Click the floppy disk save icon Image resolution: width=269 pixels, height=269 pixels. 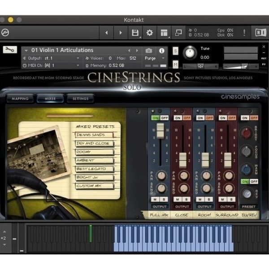(x=135, y=33)
